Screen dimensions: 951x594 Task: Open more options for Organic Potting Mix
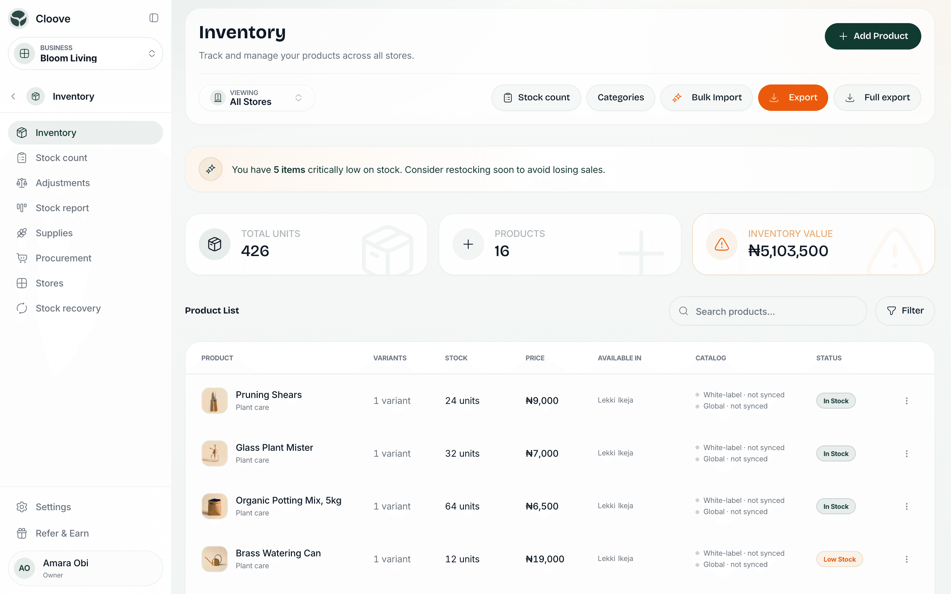(907, 507)
